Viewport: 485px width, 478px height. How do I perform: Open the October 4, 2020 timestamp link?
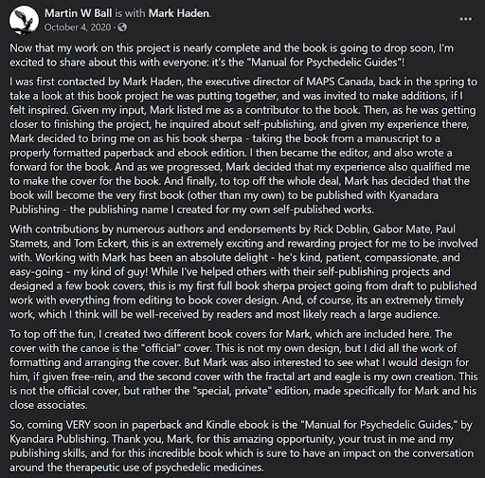[x=78, y=28]
